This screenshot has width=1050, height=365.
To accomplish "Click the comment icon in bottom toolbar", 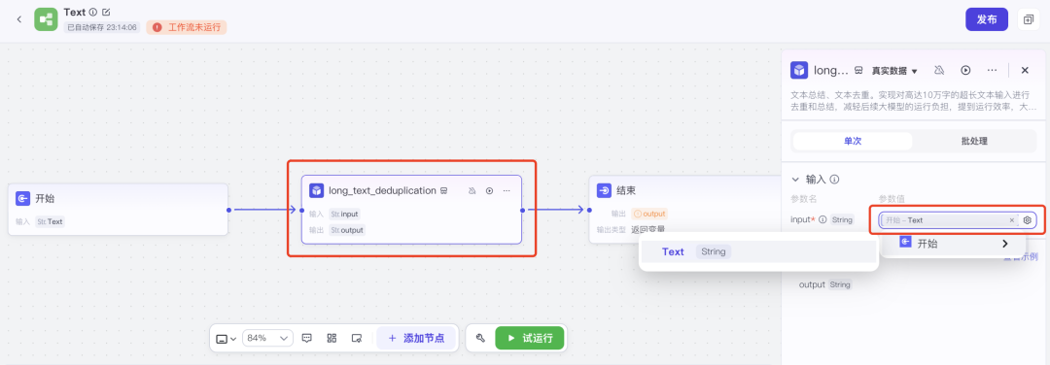I will click(306, 338).
